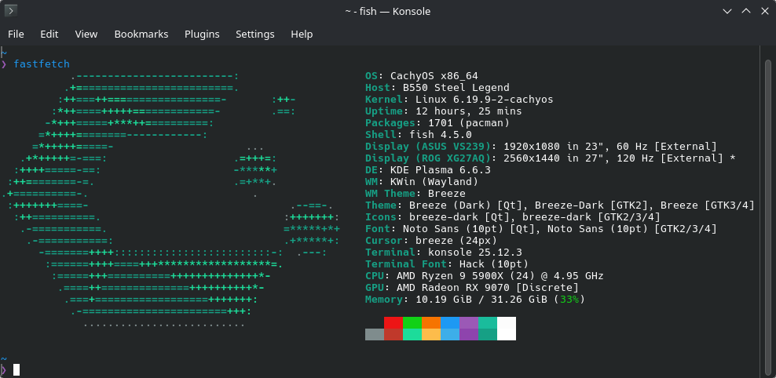The height and width of the screenshot is (378, 776).
Task: Click the red color block in palette
Action: point(393,322)
